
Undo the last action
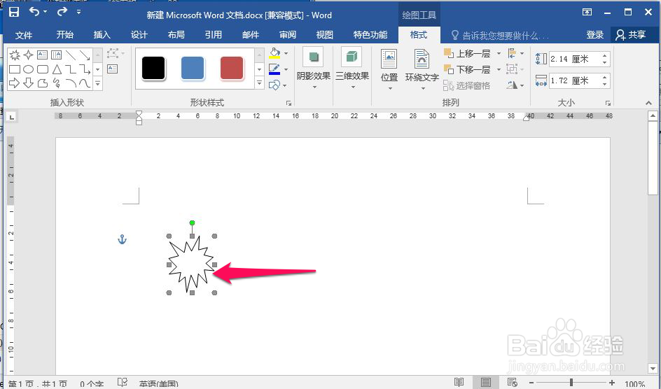[x=34, y=12]
